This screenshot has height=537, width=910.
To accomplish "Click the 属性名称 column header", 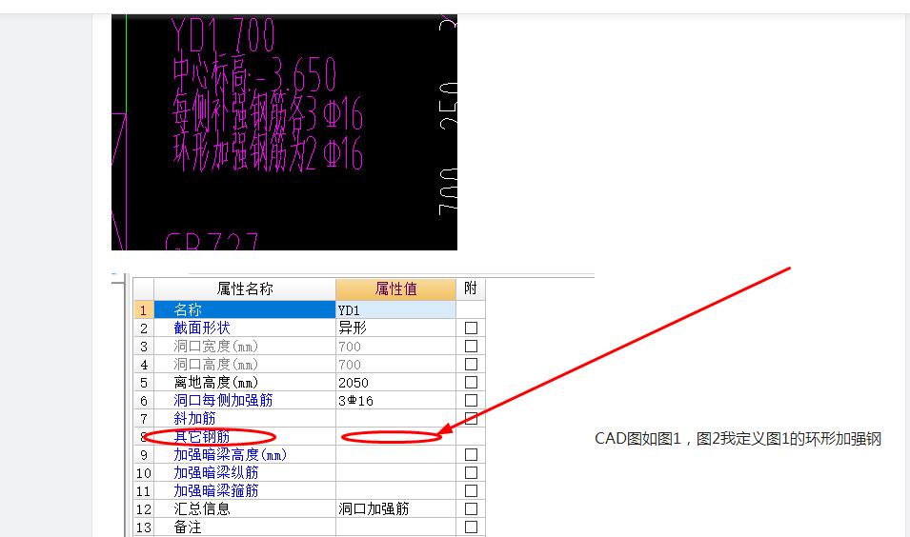I will pyautogui.click(x=245, y=288).
